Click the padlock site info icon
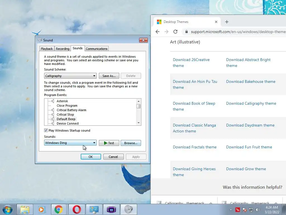Viewport: 286px width, 215px height. click(x=186, y=32)
